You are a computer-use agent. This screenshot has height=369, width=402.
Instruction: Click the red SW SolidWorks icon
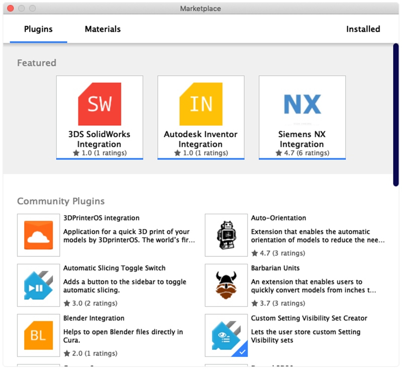[x=99, y=104]
